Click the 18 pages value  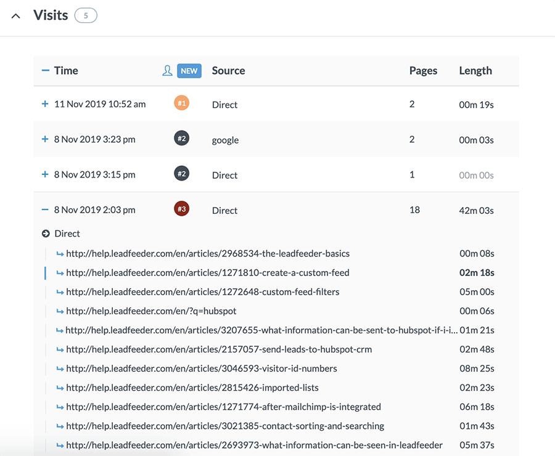[x=414, y=210]
